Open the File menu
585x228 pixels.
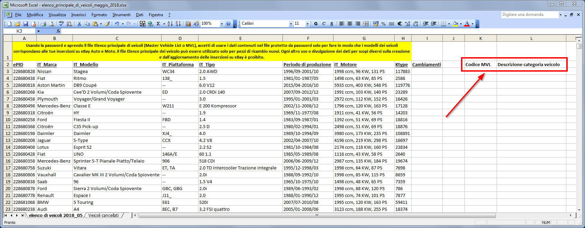(x=18, y=15)
